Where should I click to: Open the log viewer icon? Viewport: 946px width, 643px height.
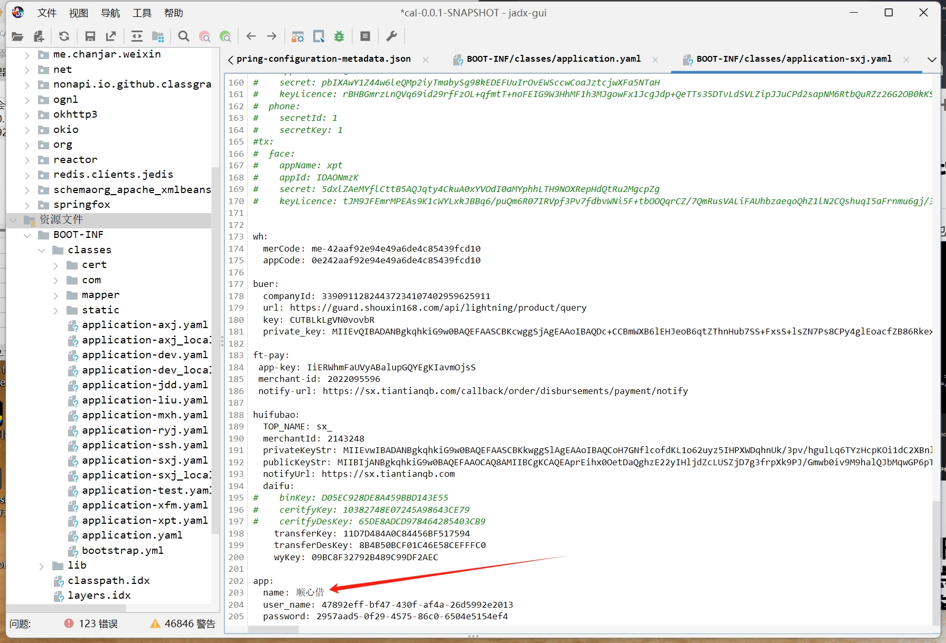coord(365,36)
